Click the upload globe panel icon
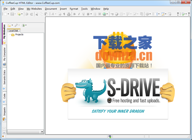 23,25
